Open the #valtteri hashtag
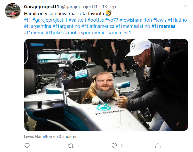The height and width of the screenshot is (152, 193). [x=77, y=20]
